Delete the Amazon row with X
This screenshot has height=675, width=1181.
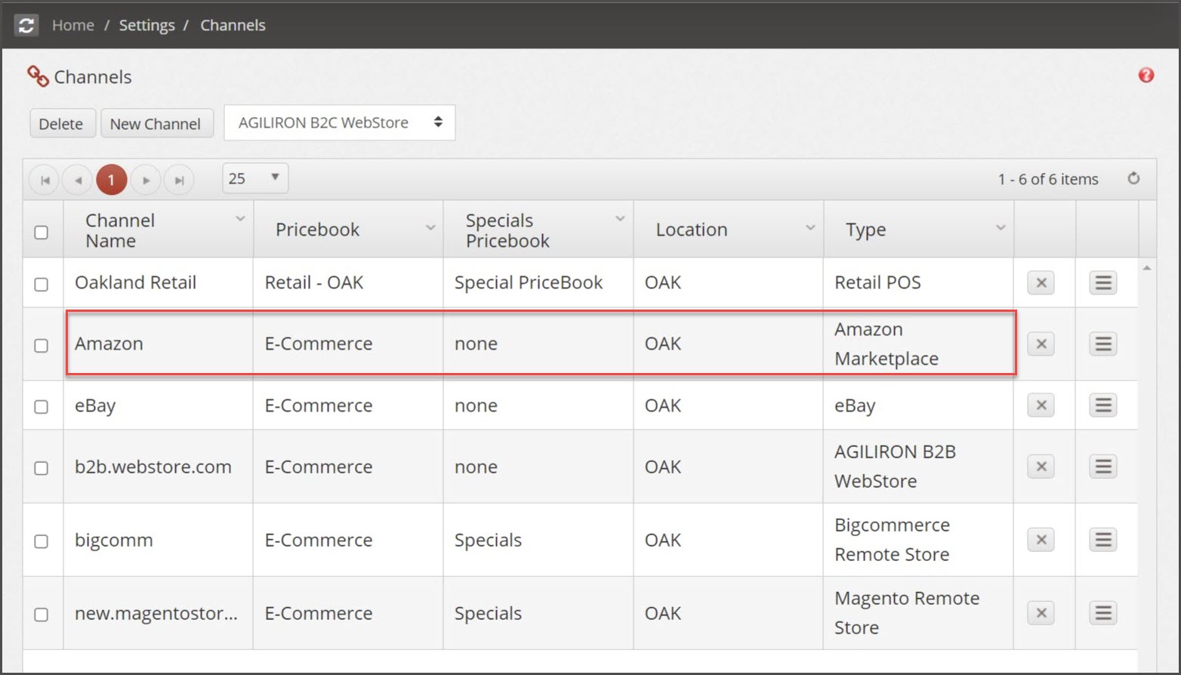coord(1041,344)
